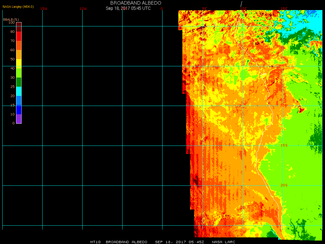Select the cyan 20–25% legend color

coord(19,91)
